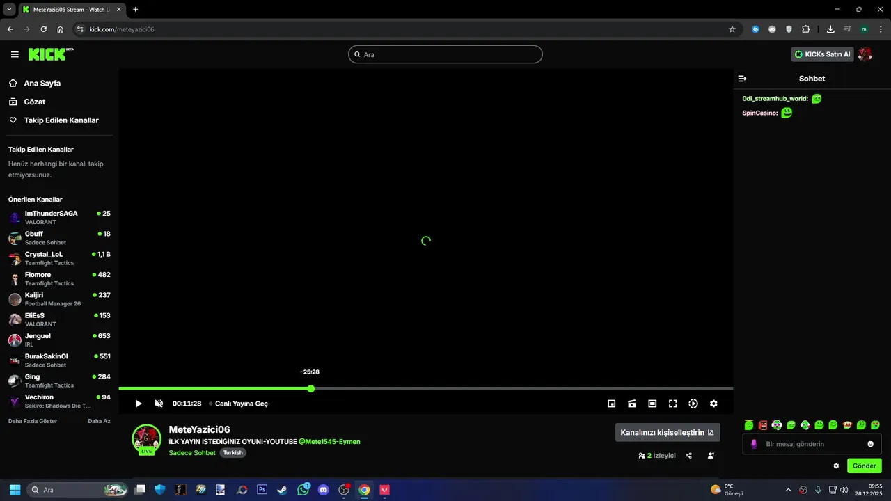Open Photoshop from the taskbar
891x501 pixels.
(x=262, y=490)
